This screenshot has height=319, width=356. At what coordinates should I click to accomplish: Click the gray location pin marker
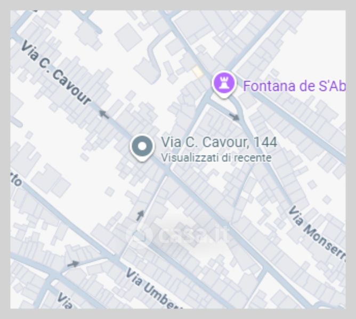142,148
